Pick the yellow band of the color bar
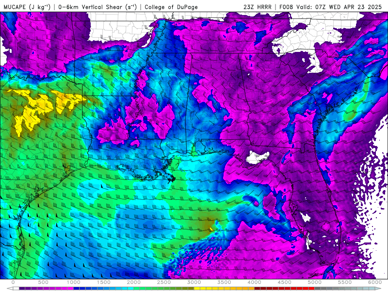 224,289
